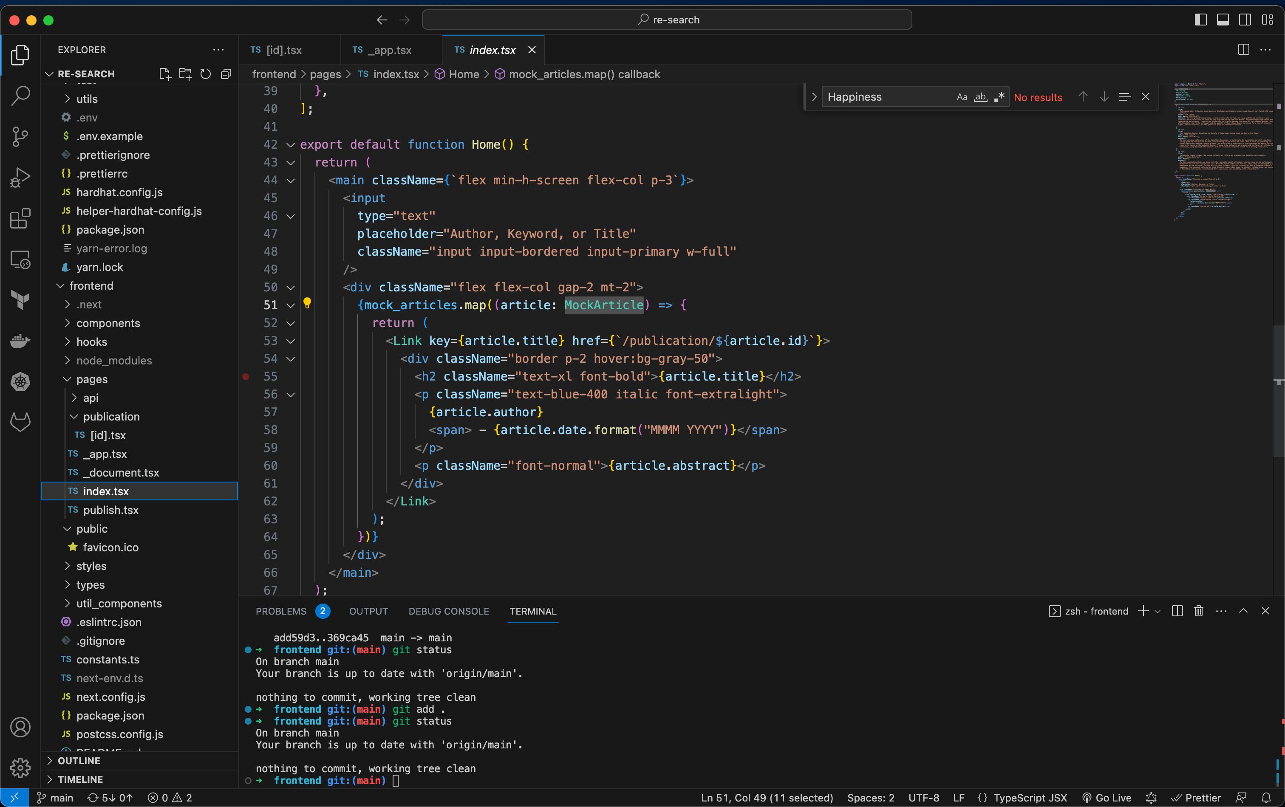Customize editor layout from title bar
Viewport: 1285px width, 807px height.
click(x=1268, y=20)
